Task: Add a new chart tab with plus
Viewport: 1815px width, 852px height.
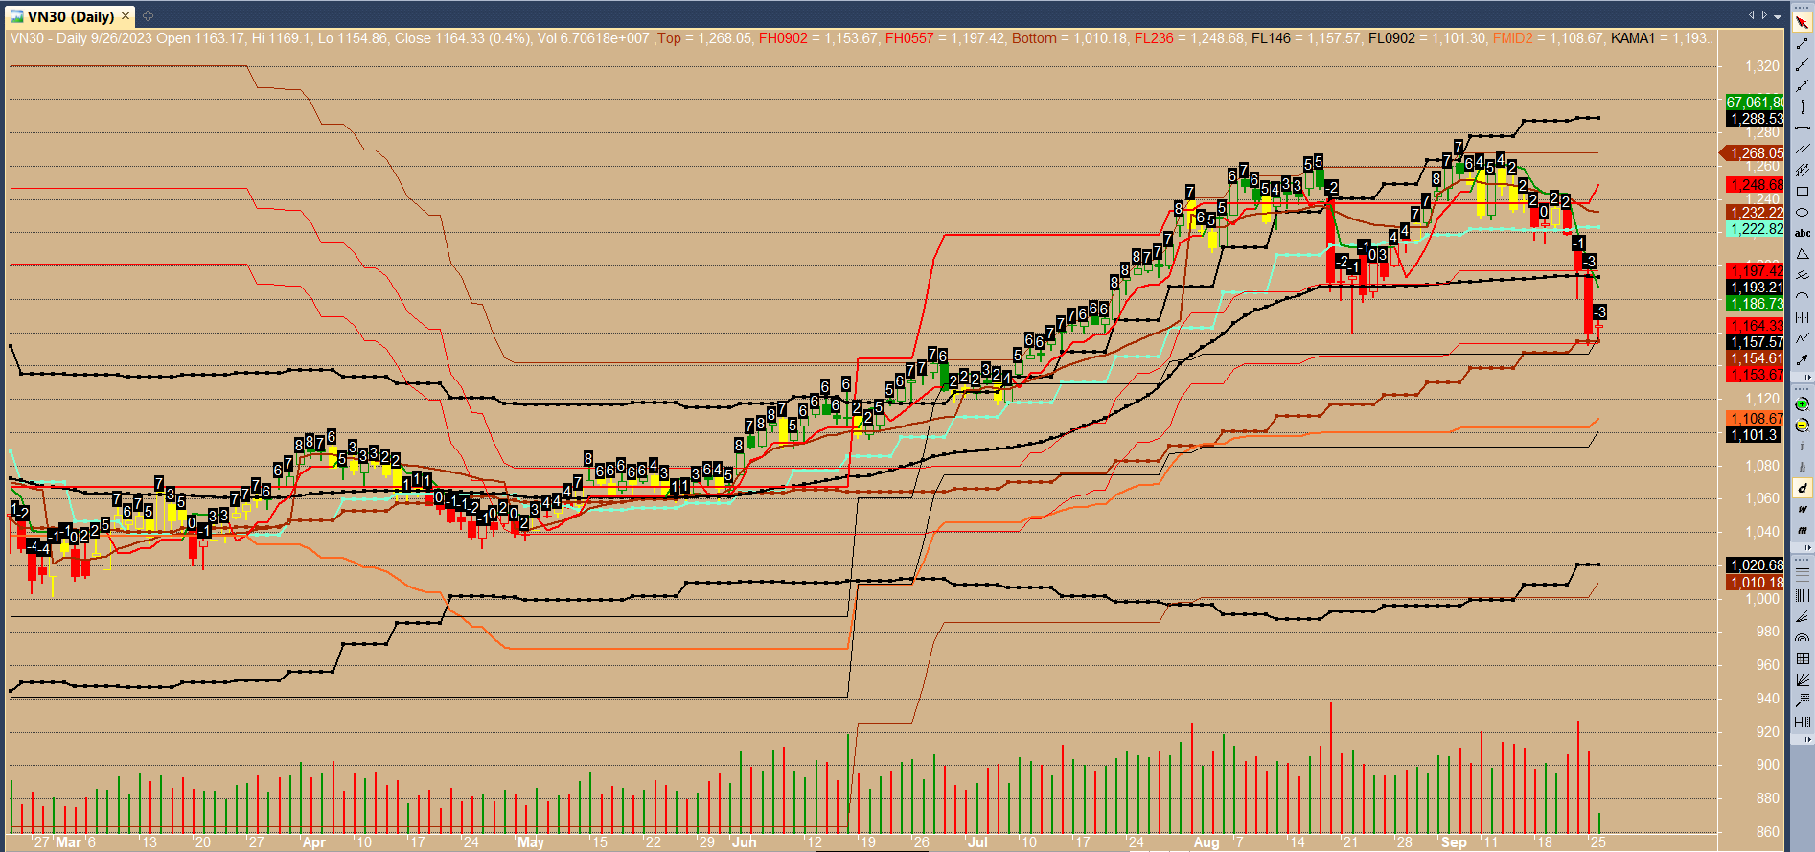Action: tap(148, 15)
